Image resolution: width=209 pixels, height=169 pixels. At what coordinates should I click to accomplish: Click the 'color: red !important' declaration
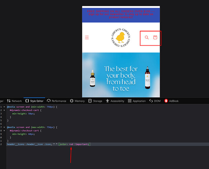click(x=74, y=144)
